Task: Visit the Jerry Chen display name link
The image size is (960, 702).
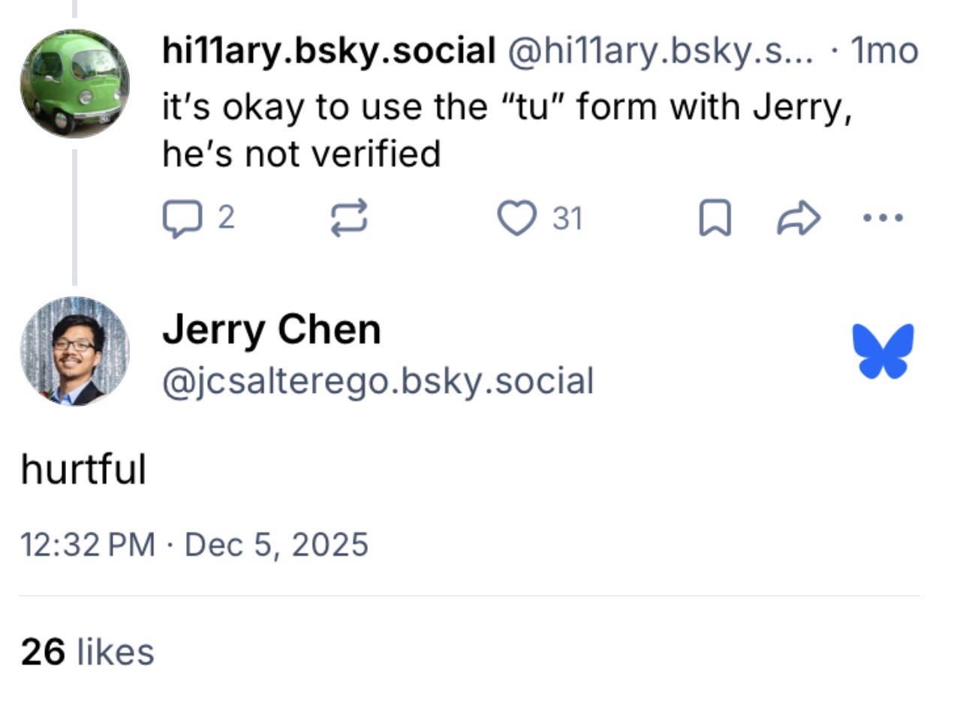Action: coord(272,329)
